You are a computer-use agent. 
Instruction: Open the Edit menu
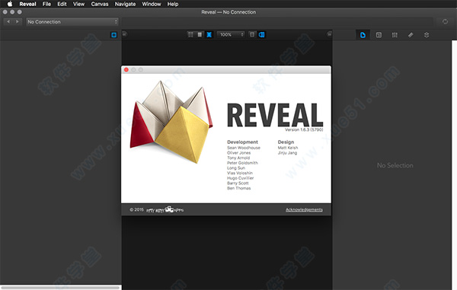click(62, 4)
